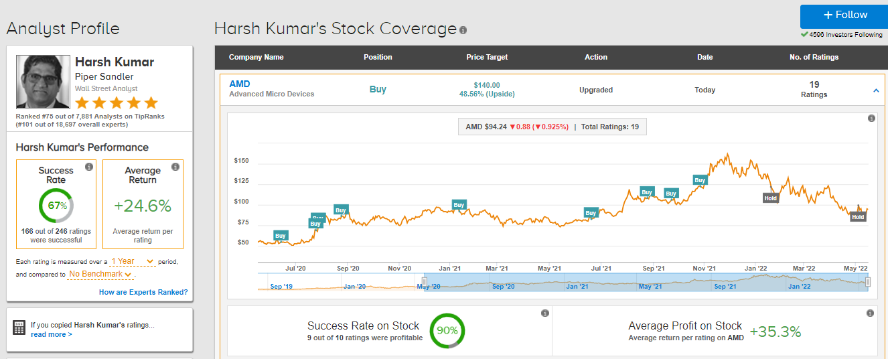Image resolution: width=888 pixels, height=359 pixels.
Task: Click Harsh Kumar's profile photo
Action: [43, 82]
